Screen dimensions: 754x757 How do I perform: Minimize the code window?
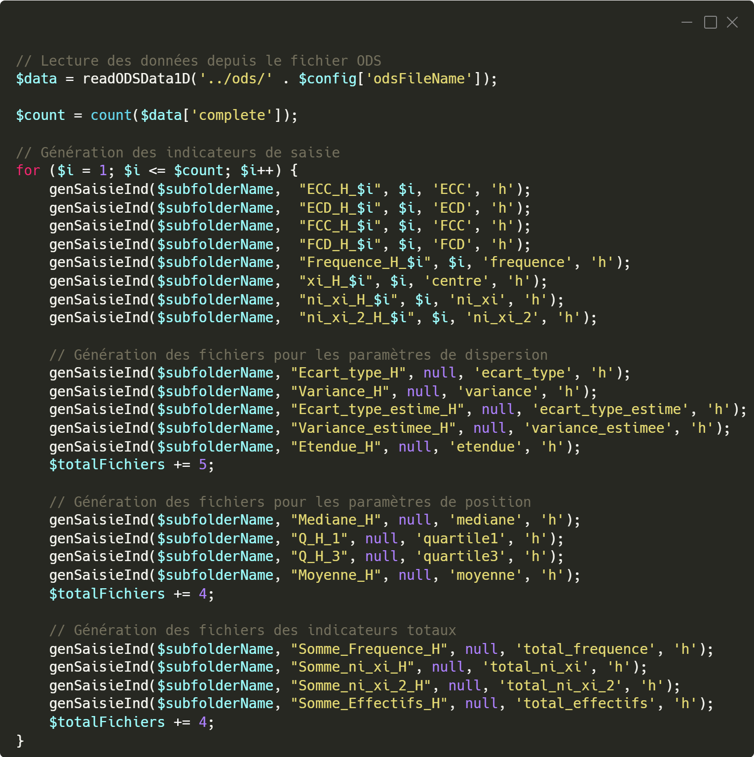point(687,22)
